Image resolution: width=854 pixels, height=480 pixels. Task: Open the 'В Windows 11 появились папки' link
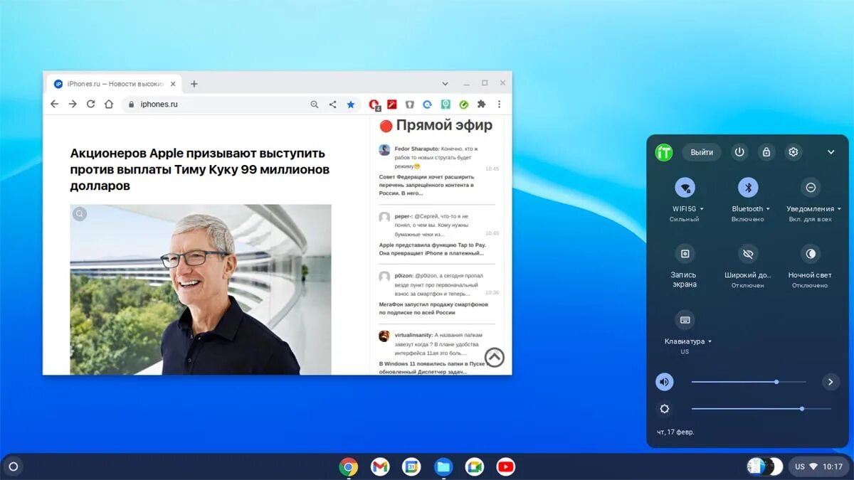tap(432, 368)
